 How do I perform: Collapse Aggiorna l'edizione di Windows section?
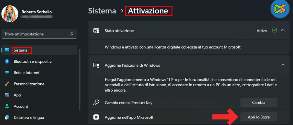coord(283,65)
